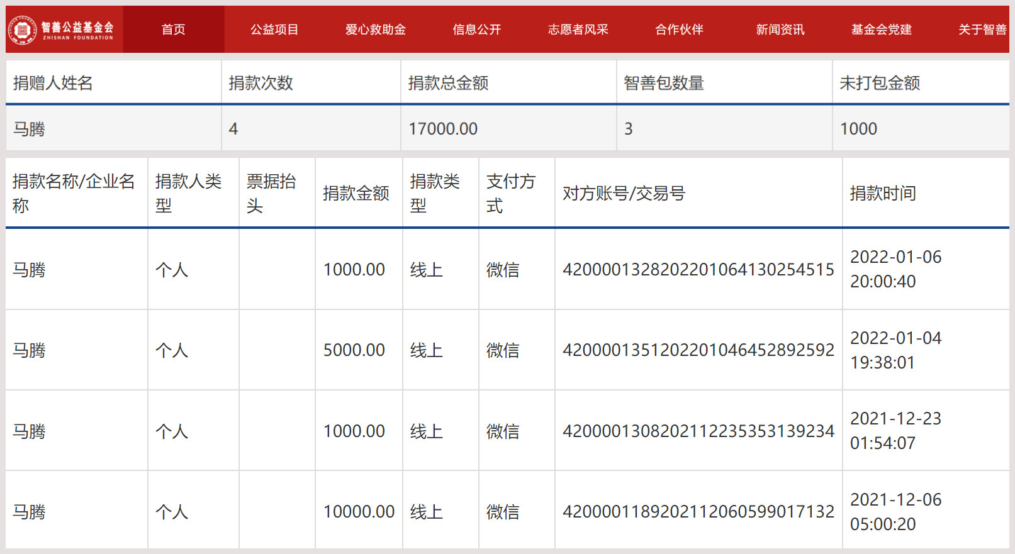Click the 捐款总金额 column header

[x=448, y=83]
